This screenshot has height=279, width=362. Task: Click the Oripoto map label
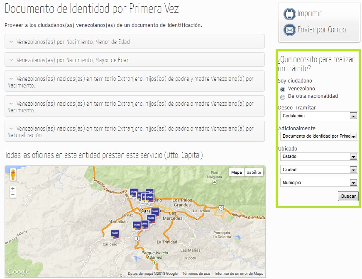tap(190, 258)
